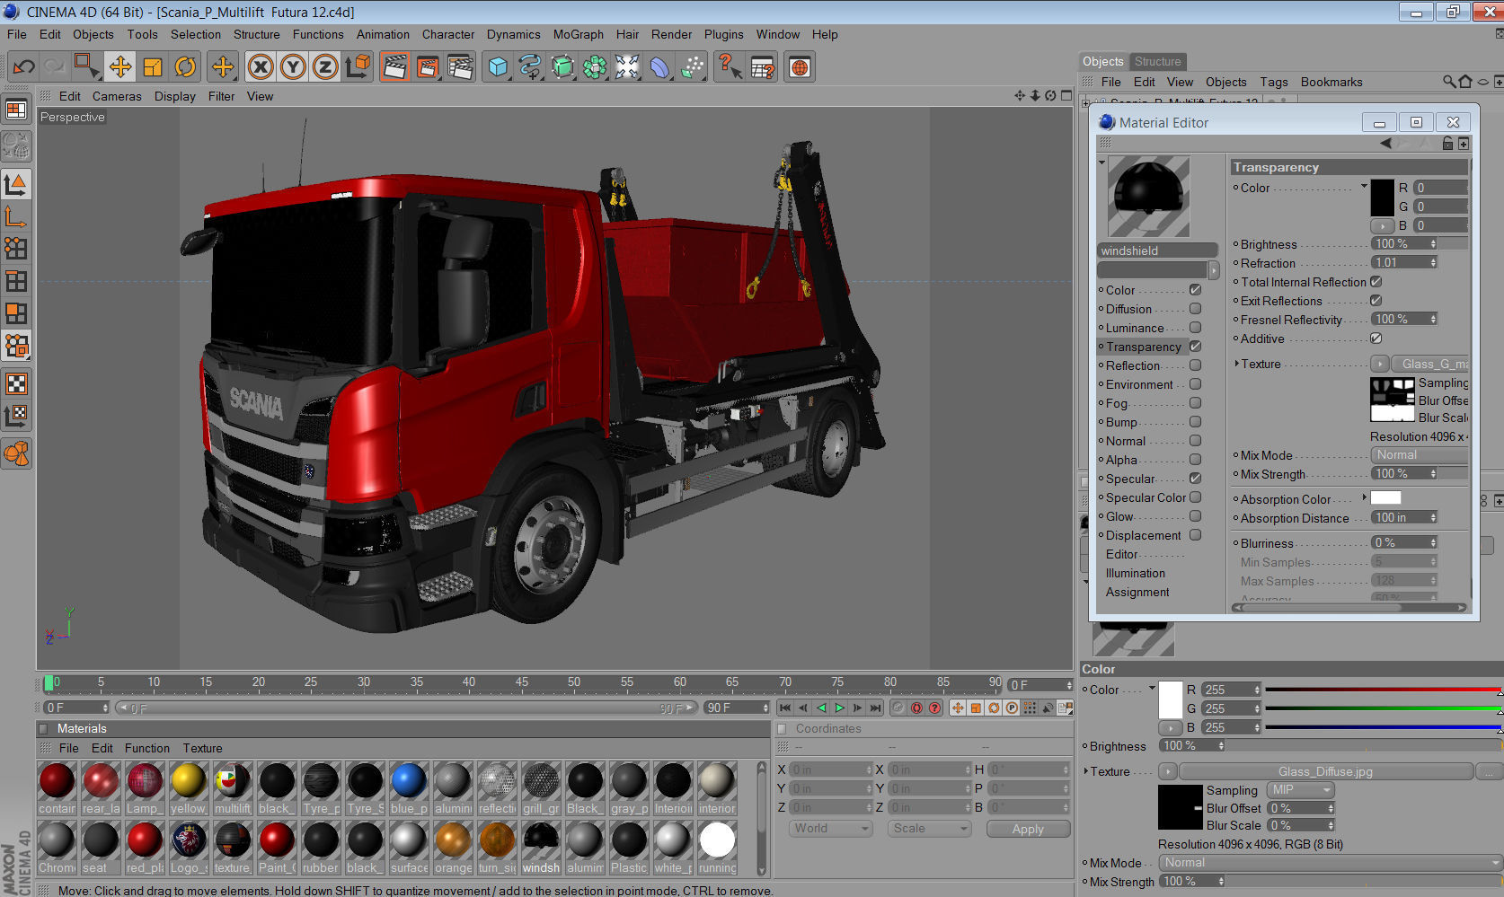Image resolution: width=1504 pixels, height=897 pixels.
Task: Open the Render menu
Action: point(671,34)
